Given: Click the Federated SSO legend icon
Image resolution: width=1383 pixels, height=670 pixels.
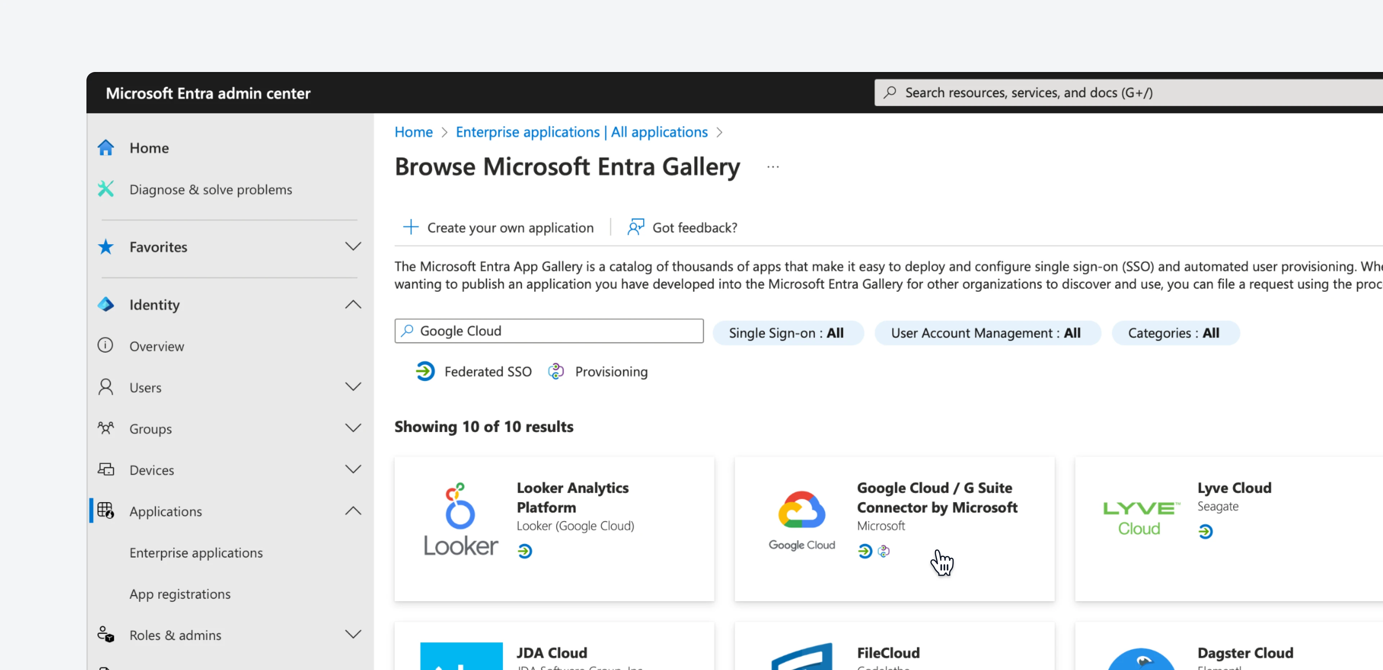Looking at the screenshot, I should click(425, 371).
